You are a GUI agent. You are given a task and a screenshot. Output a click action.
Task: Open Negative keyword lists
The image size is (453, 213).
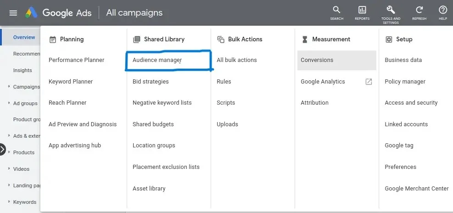click(162, 103)
